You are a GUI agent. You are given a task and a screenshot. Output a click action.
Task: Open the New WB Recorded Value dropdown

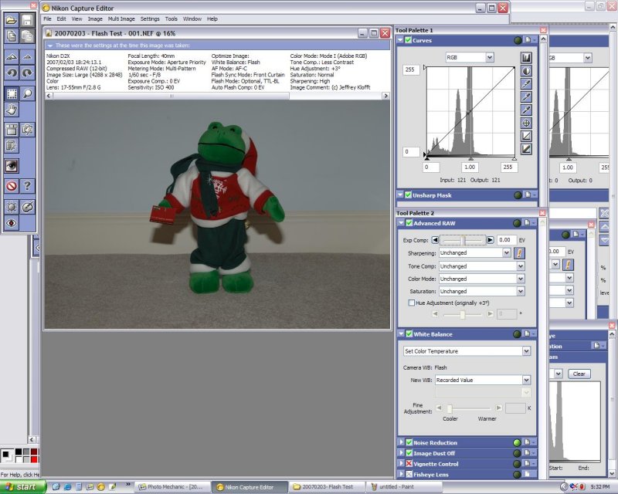point(526,381)
